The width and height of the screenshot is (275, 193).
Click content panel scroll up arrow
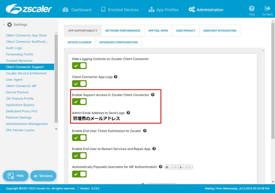point(263,50)
